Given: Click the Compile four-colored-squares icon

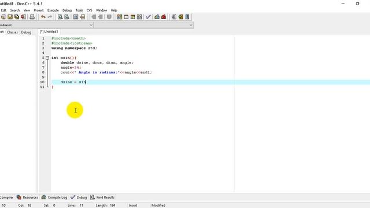Looking at the screenshot, I should pos(120,17).
